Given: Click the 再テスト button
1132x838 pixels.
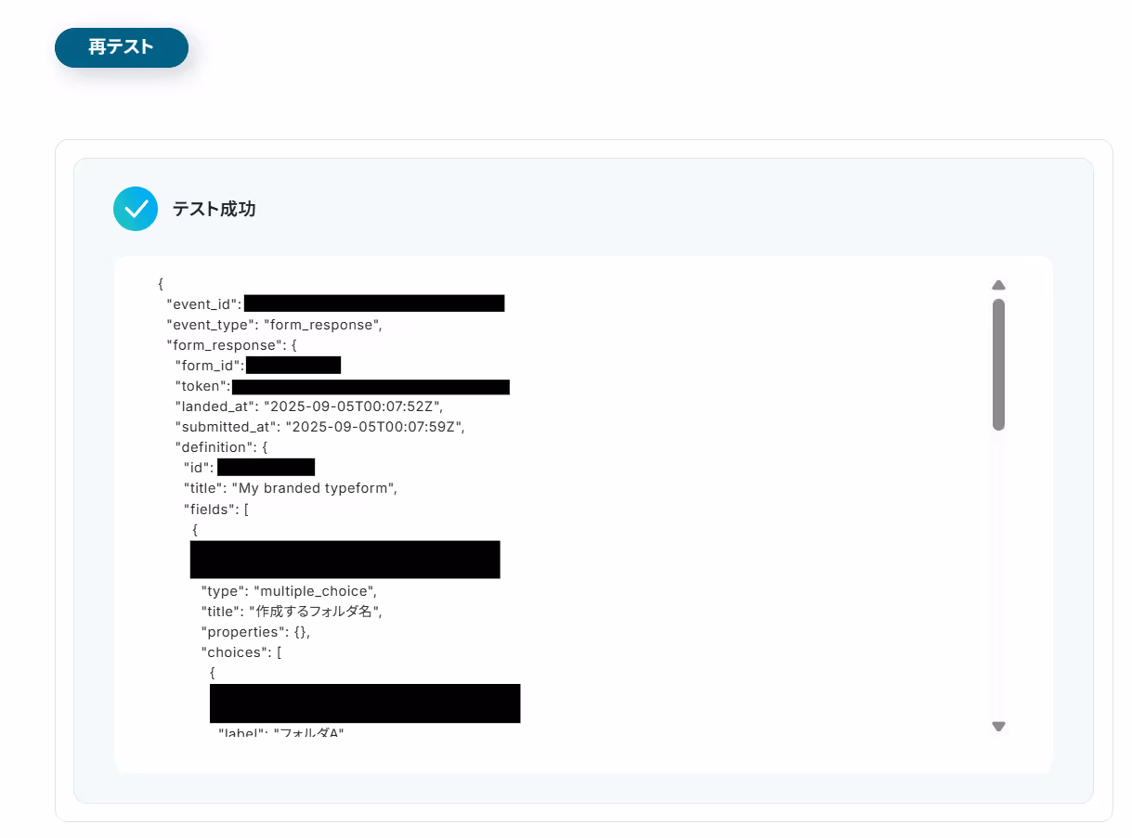Looking at the screenshot, I should coord(122,47).
